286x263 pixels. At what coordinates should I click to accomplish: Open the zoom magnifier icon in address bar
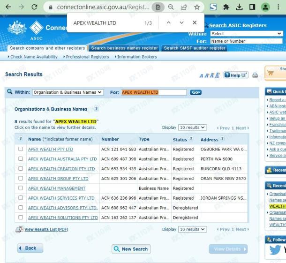[x=171, y=7]
